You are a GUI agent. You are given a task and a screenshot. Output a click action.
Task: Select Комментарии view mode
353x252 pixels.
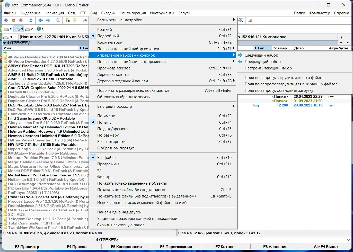163,42
